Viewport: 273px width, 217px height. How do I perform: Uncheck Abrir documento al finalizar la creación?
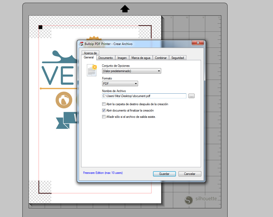coord(104,110)
